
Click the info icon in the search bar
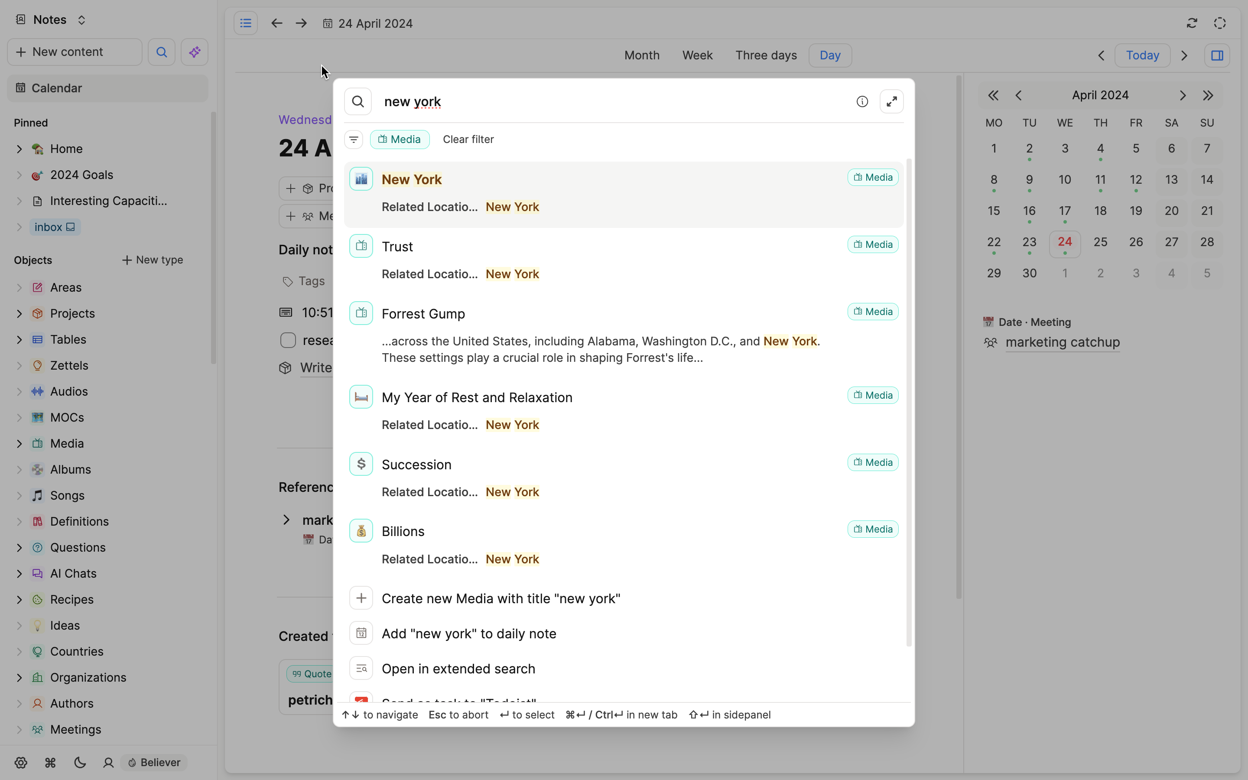862,101
